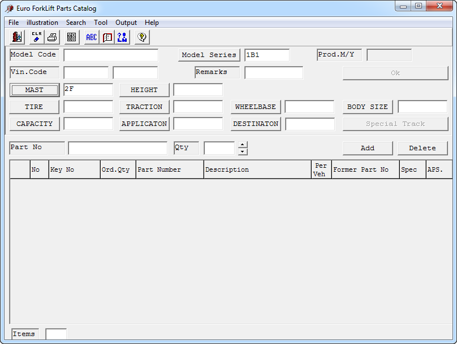The image size is (457, 344).
Task: Click the Model Series field containing 1B1
Action: pos(267,55)
